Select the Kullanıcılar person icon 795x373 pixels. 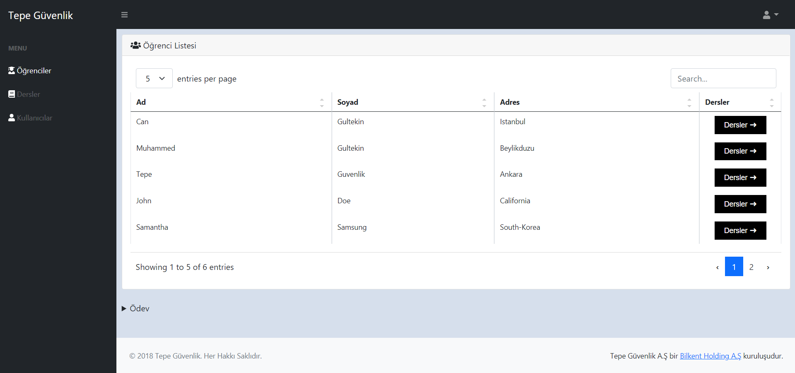[x=11, y=117]
